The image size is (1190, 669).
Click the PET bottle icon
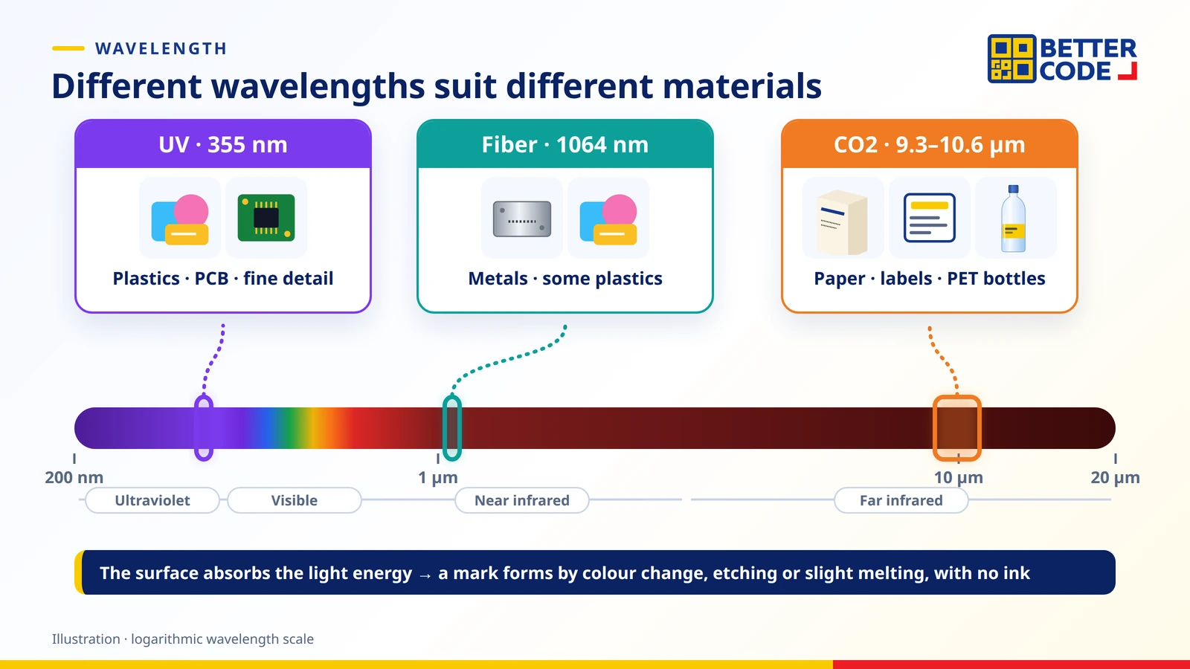[1016, 218]
